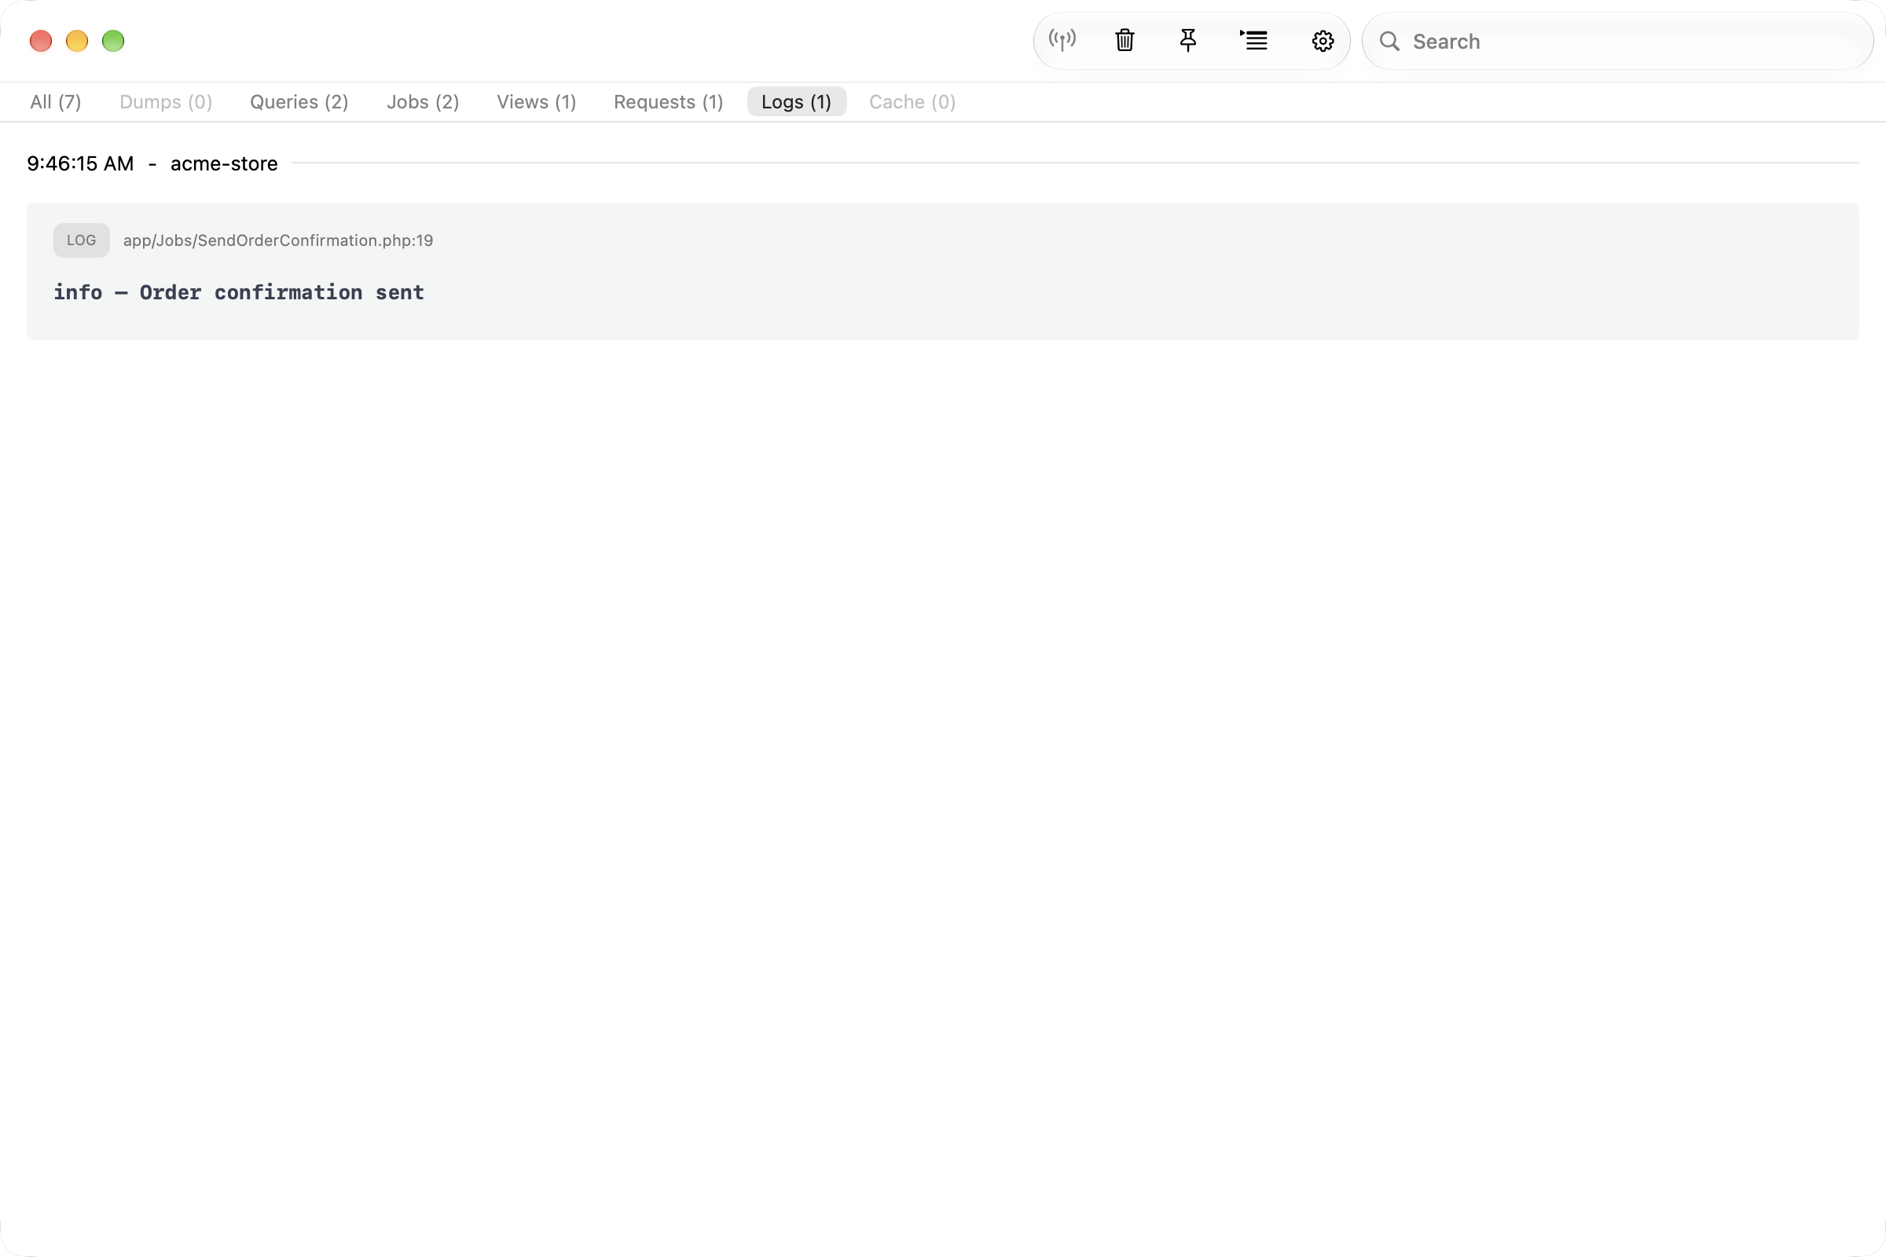Open app/Jobs/SendOrderConfirmation.php:19 file link
Viewport: 1886px width, 1257px height.
coord(278,240)
